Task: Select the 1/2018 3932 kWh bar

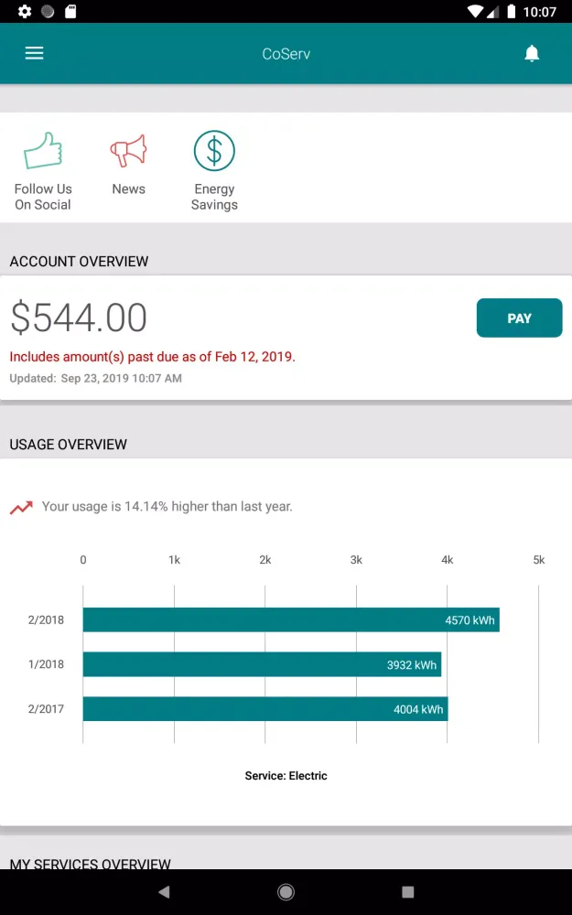Action: coord(262,664)
